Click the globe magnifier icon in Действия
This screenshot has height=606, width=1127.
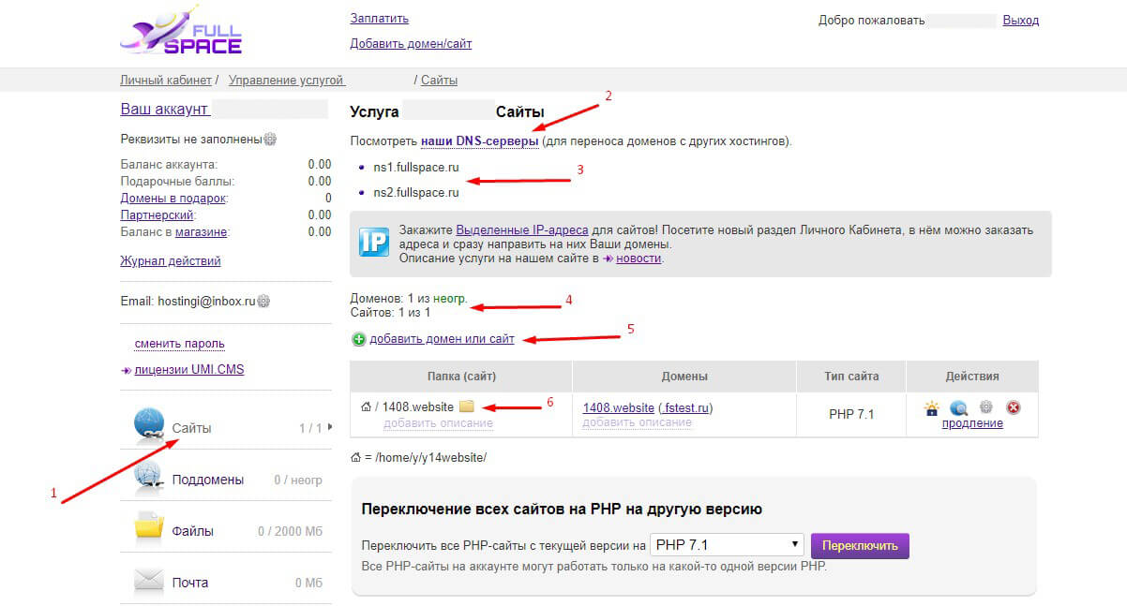(958, 407)
